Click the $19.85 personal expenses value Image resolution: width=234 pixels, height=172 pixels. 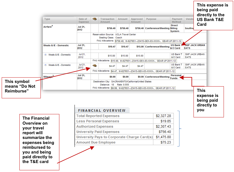166,121
